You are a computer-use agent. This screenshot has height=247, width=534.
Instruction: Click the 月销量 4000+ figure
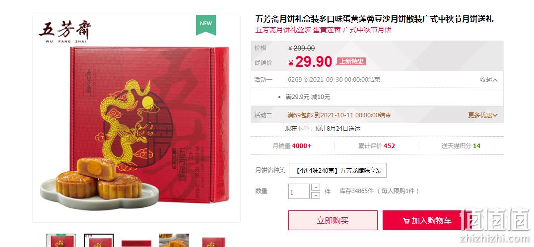click(x=292, y=146)
